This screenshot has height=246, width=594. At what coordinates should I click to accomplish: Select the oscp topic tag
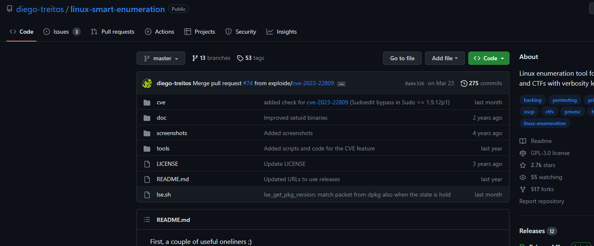[x=529, y=112]
